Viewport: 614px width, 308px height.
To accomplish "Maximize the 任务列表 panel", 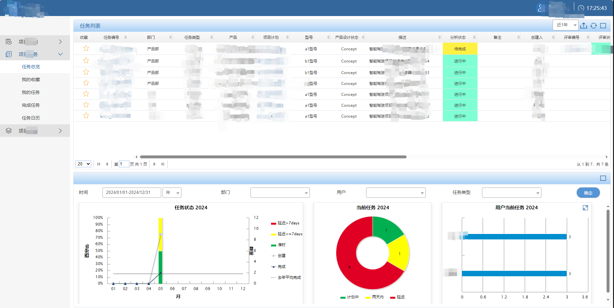I will coord(603,26).
